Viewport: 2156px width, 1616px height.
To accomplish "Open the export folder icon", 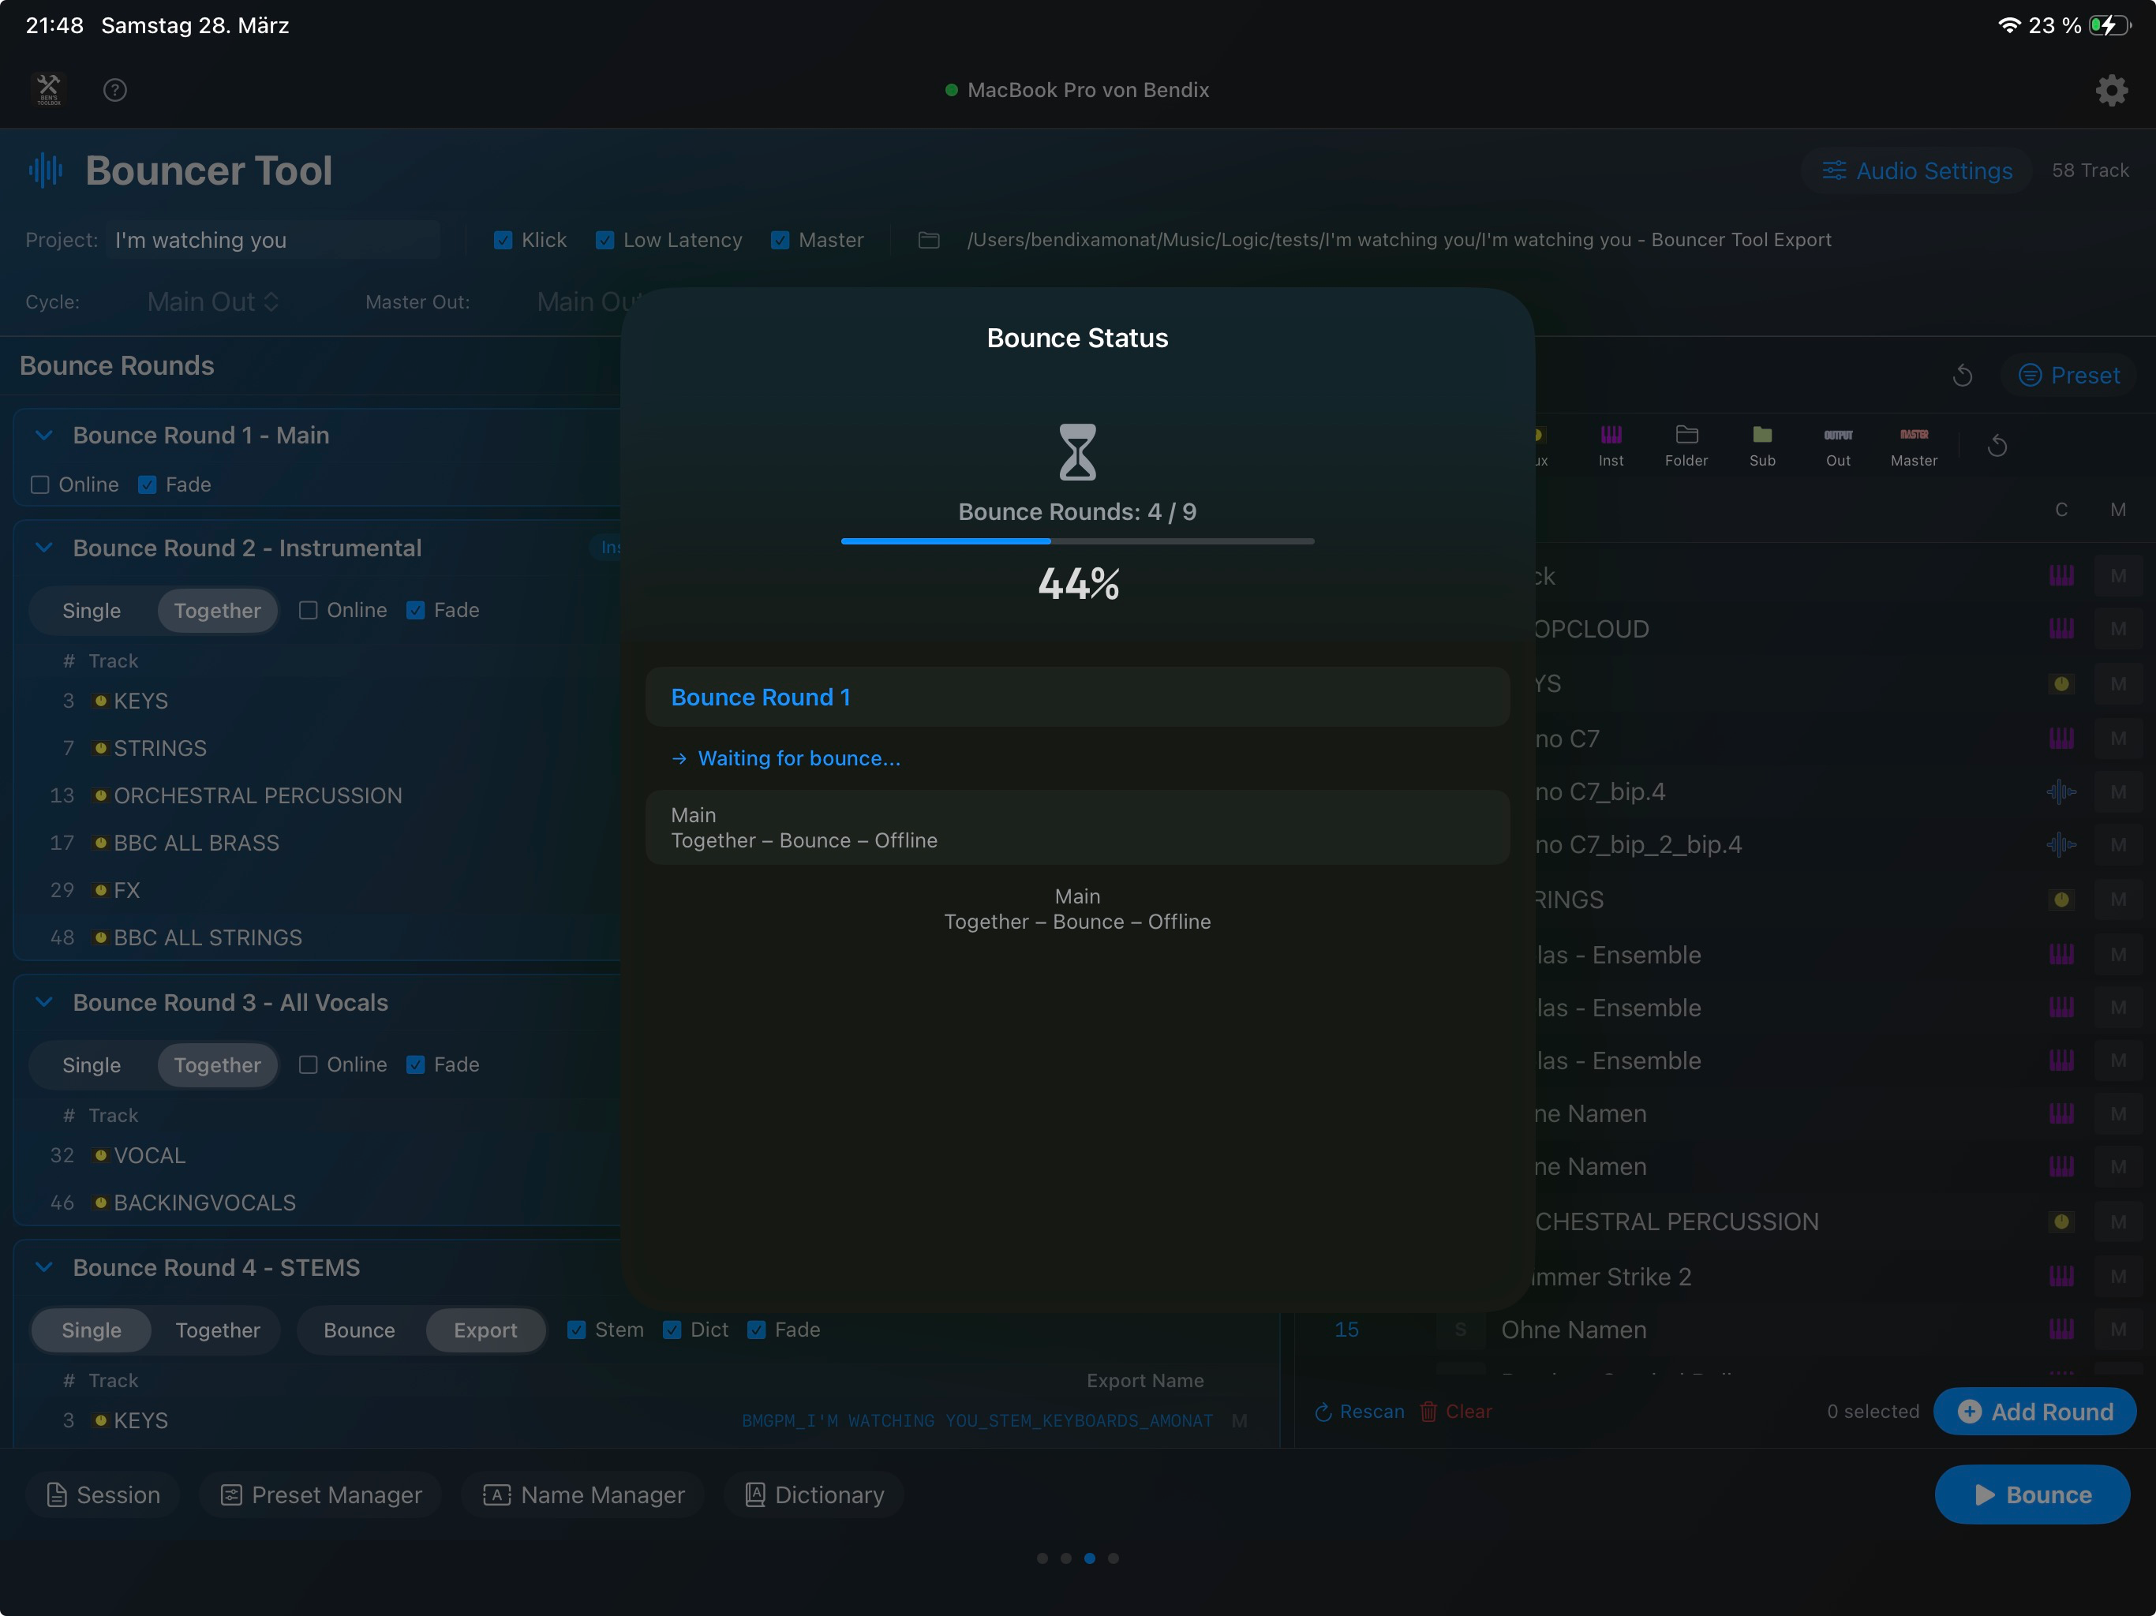I will 929,240.
